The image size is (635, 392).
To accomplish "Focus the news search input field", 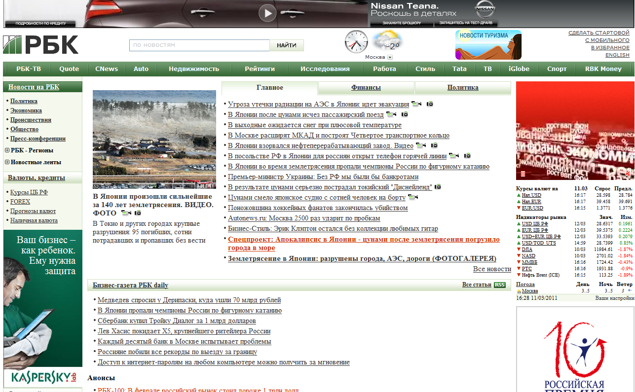I will 199,45.
